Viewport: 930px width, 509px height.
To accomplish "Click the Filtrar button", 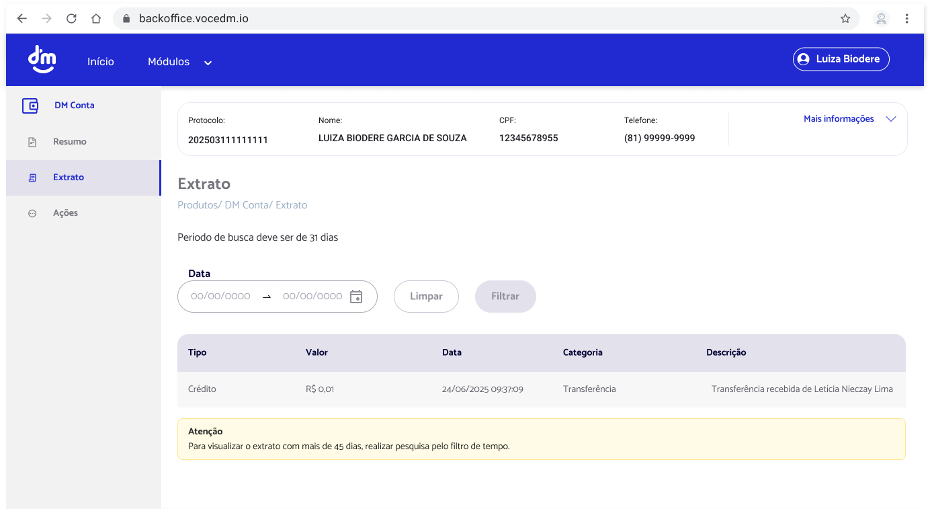I will point(505,296).
